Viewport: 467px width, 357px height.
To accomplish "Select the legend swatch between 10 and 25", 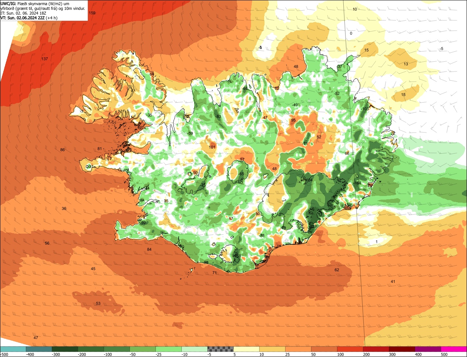I will pyautogui.click(x=272, y=349).
